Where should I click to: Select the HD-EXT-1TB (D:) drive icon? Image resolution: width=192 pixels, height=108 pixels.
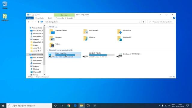coord(85,56)
